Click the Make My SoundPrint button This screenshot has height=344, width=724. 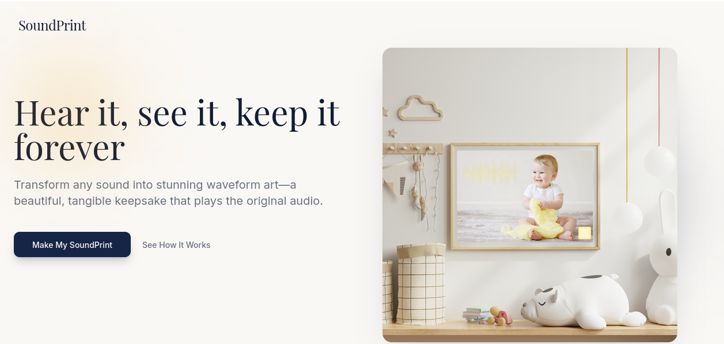pyautogui.click(x=72, y=244)
